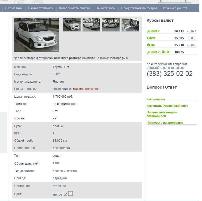
Task: Open the car interior thumbnail
Action: click(x=130, y=25)
